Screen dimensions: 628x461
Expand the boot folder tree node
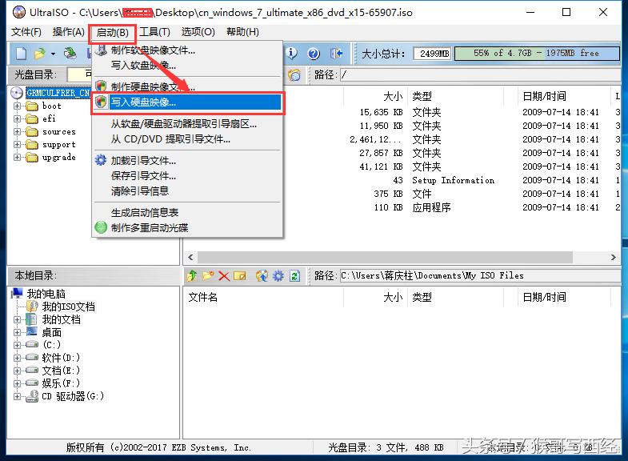17,106
